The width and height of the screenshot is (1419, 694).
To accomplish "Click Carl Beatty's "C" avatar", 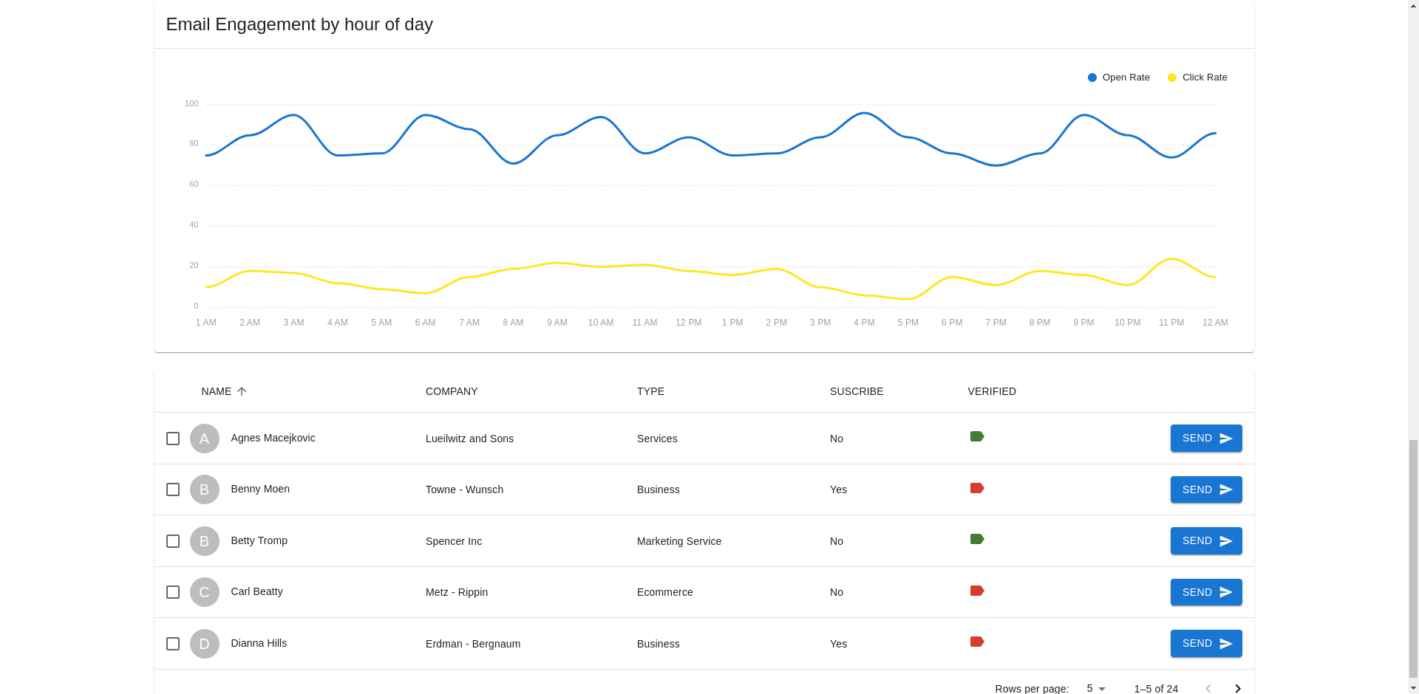I will point(204,591).
